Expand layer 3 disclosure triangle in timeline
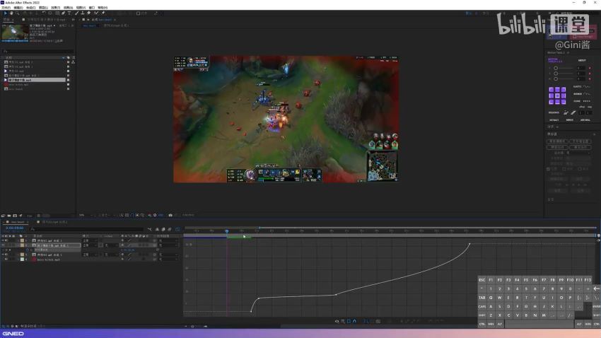Image resolution: width=601 pixels, height=338 pixels. point(18,255)
